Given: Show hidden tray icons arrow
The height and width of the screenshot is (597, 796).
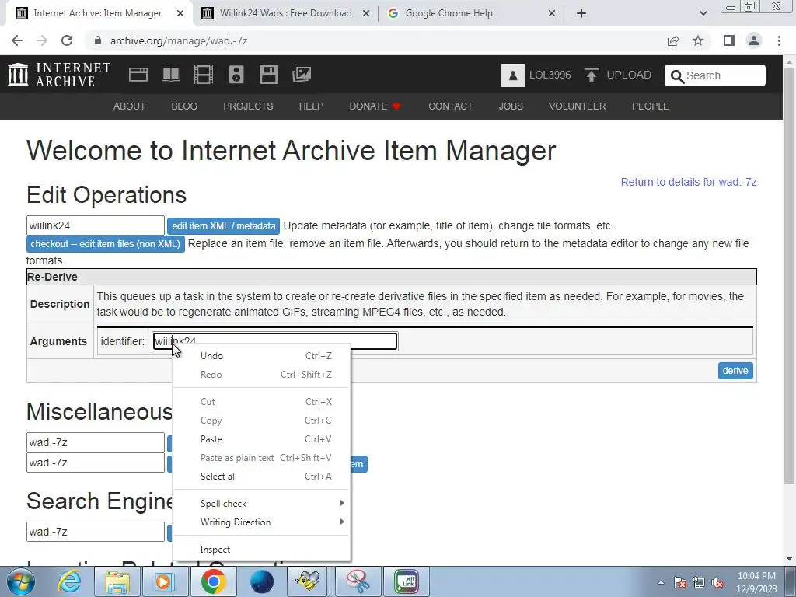Looking at the screenshot, I should pos(661,583).
